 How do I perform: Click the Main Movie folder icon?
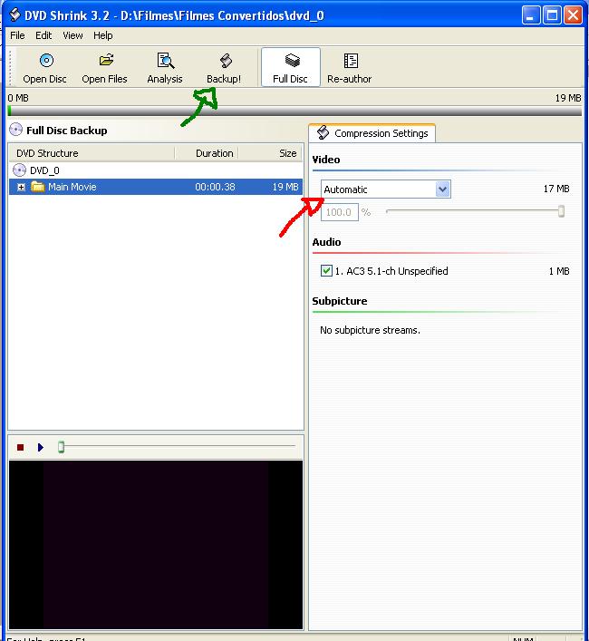37,187
